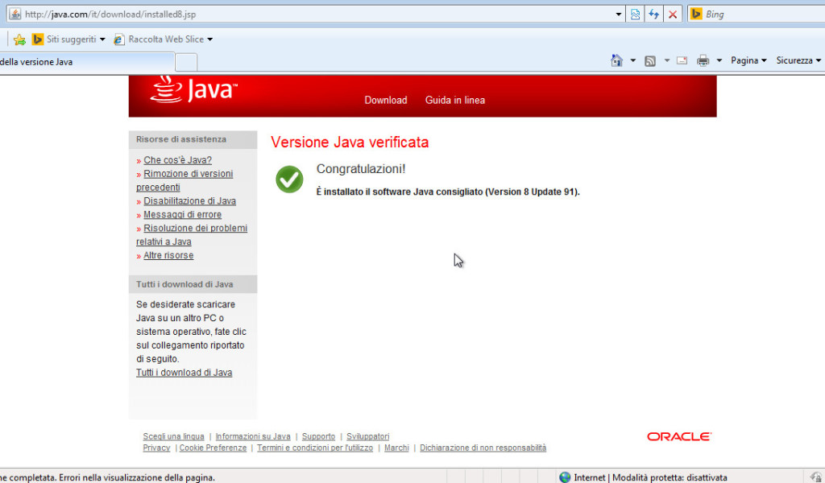Click the 'Marchi' footer link

(396, 448)
